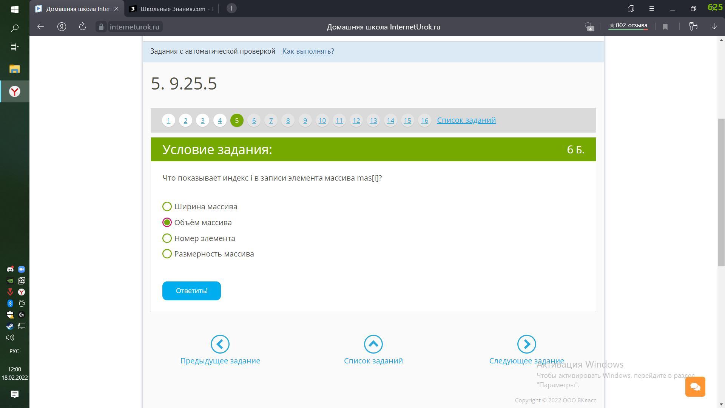This screenshot has height=408, width=725.
Task: Go back with the left arrow icon
Action: tap(41, 27)
